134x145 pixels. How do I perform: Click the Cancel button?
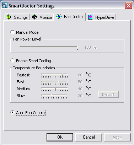point(89,137)
